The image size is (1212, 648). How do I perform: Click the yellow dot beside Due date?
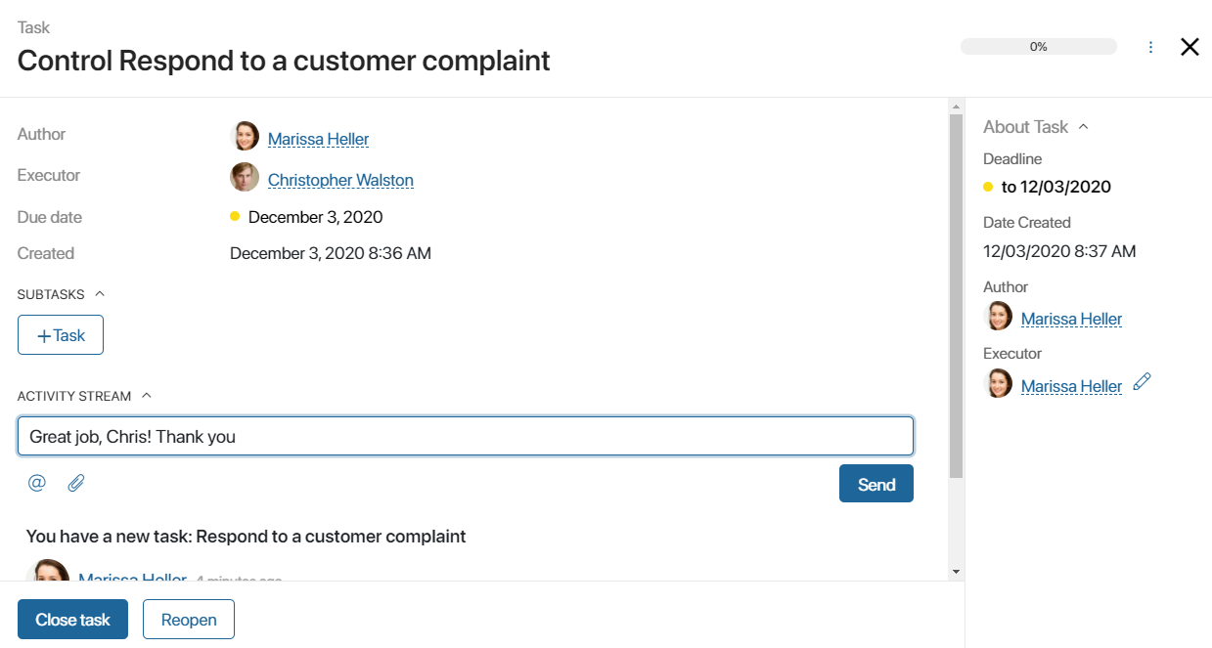(x=235, y=217)
